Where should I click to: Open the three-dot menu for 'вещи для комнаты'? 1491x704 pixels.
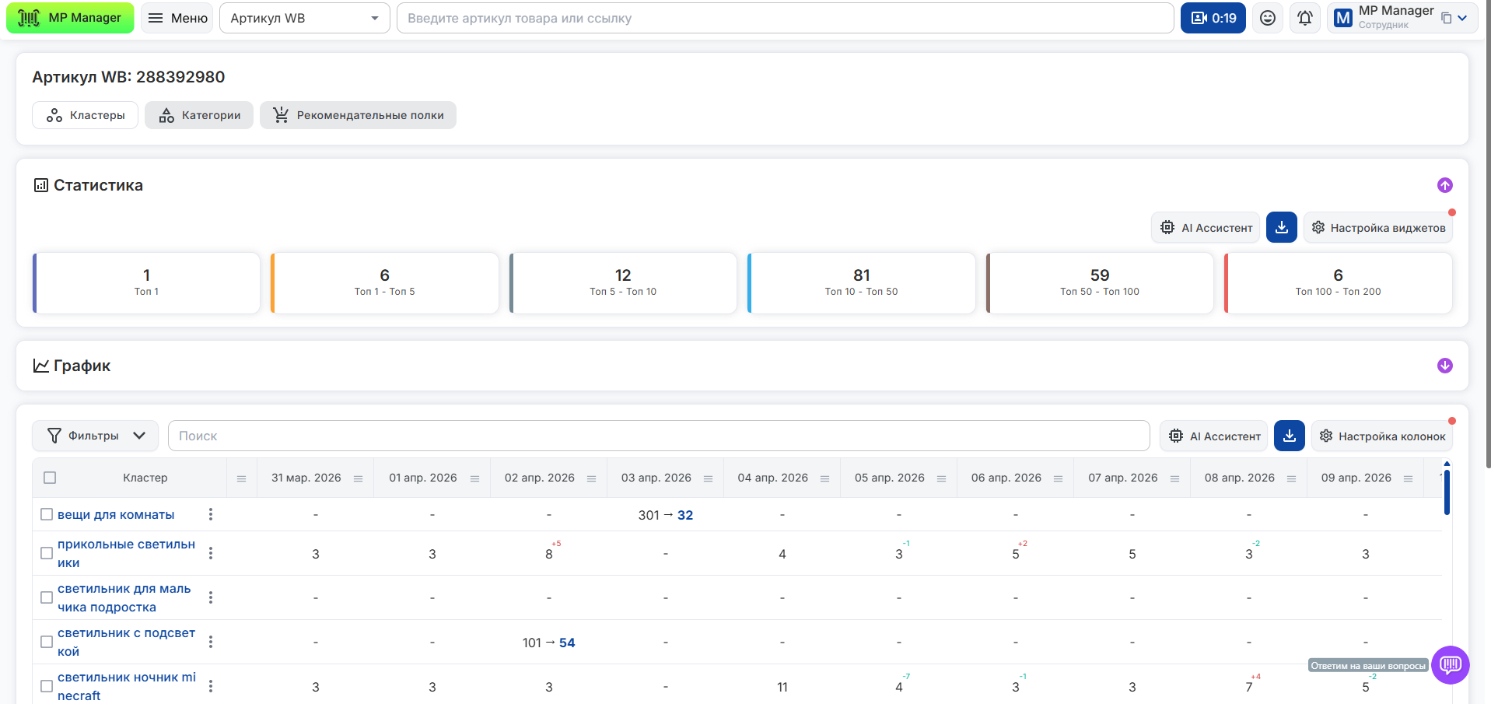pyautogui.click(x=211, y=514)
